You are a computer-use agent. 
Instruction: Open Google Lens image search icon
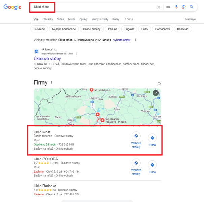(184, 7)
